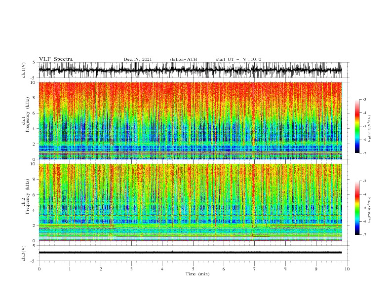391x302 pixels.
Task: Click the "ch.3(V)" waveform axis label
Action: 24,253
